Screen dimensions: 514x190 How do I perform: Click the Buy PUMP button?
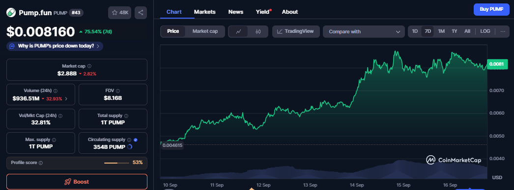tap(491, 9)
